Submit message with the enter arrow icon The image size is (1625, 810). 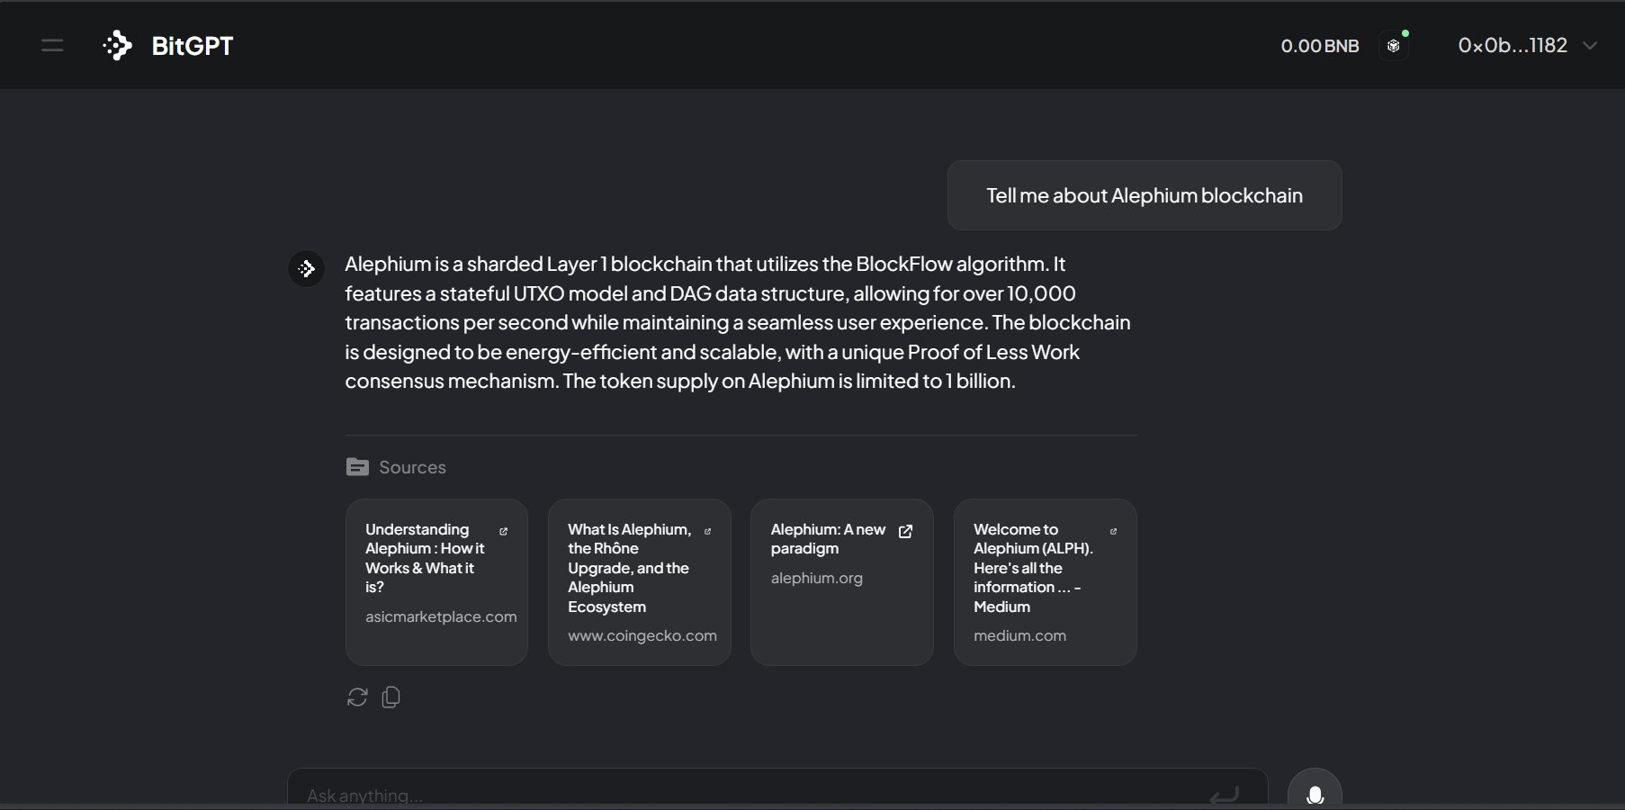(x=1225, y=795)
